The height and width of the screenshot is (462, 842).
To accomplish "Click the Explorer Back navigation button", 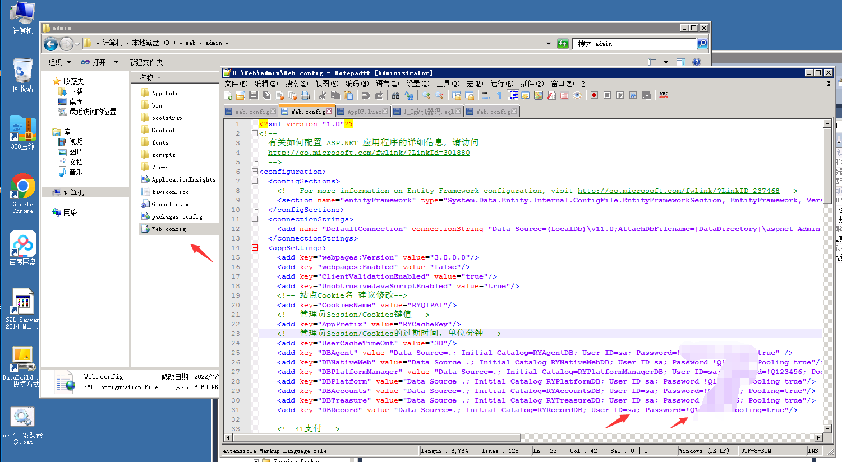I will (x=50, y=44).
